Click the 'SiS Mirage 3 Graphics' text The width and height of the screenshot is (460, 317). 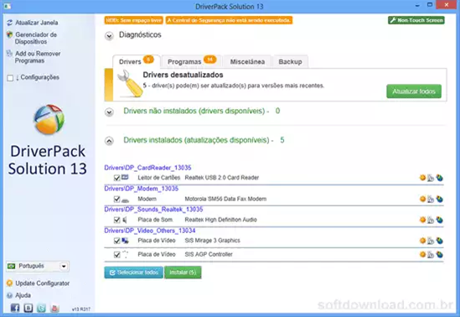point(212,241)
